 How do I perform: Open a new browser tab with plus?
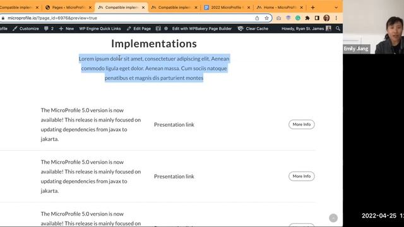pyautogui.click(x=313, y=8)
